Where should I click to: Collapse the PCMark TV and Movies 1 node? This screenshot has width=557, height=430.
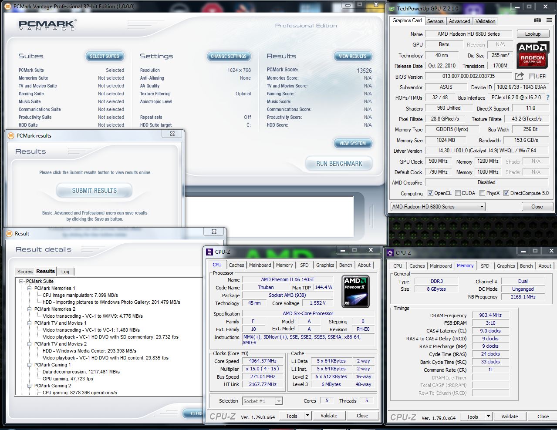point(30,323)
